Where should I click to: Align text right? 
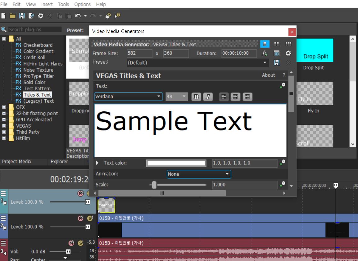click(247, 97)
